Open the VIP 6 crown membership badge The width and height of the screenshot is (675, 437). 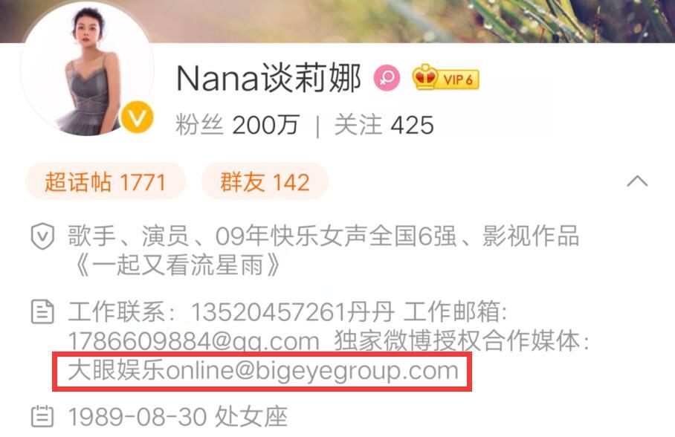click(445, 78)
